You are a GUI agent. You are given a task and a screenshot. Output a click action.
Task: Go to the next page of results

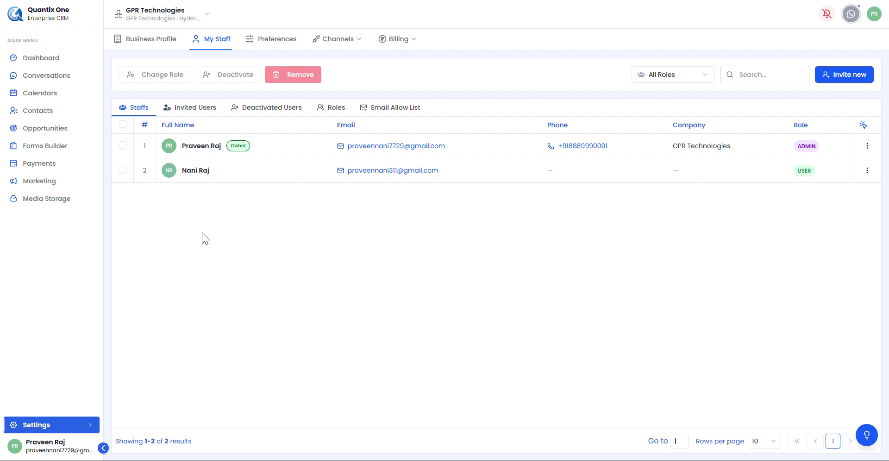click(x=850, y=441)
